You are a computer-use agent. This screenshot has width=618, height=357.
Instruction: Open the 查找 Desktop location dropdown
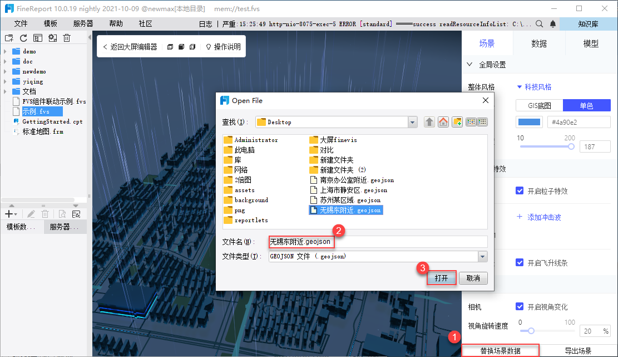pos(412,123)
